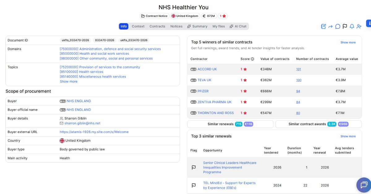Open the AI Chat tab

(x=238, y=26)
